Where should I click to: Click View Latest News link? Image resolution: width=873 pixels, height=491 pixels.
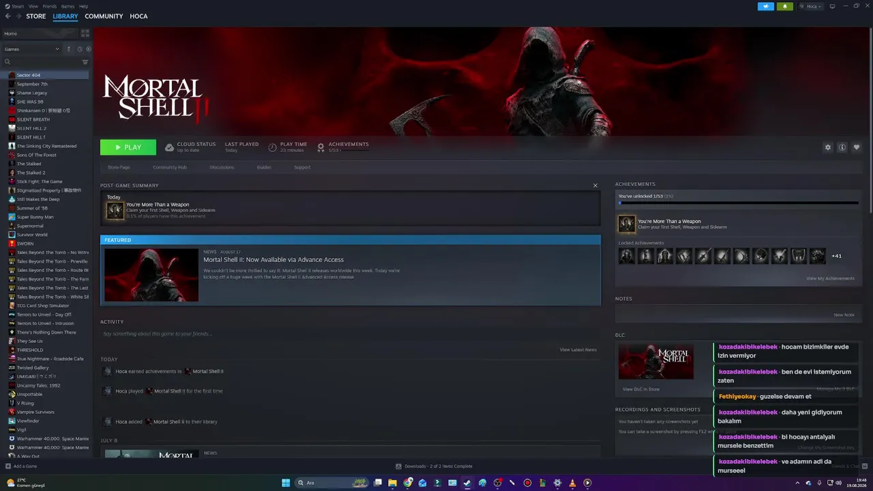pyautogui.click(x=578, y=350)
